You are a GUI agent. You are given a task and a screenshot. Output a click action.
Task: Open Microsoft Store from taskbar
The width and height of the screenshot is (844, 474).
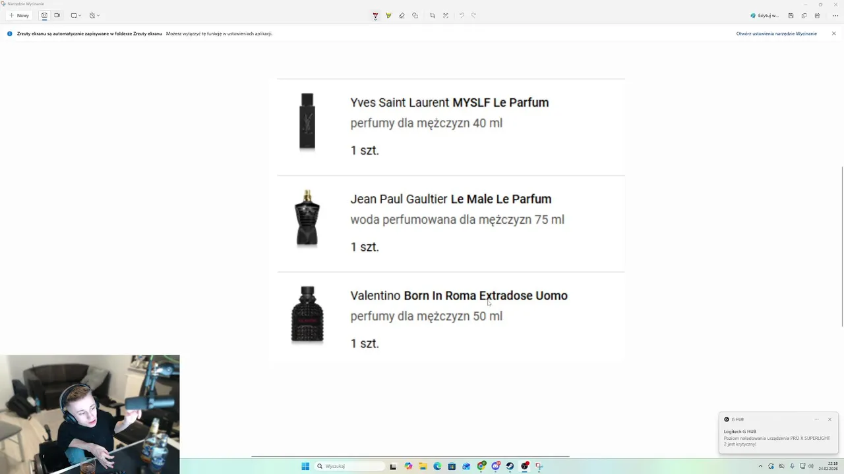452,466
